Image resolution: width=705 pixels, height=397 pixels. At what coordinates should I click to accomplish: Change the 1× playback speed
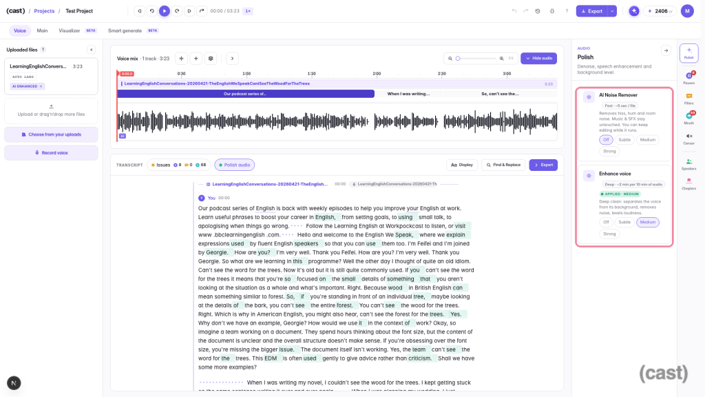tap(248, 11)
